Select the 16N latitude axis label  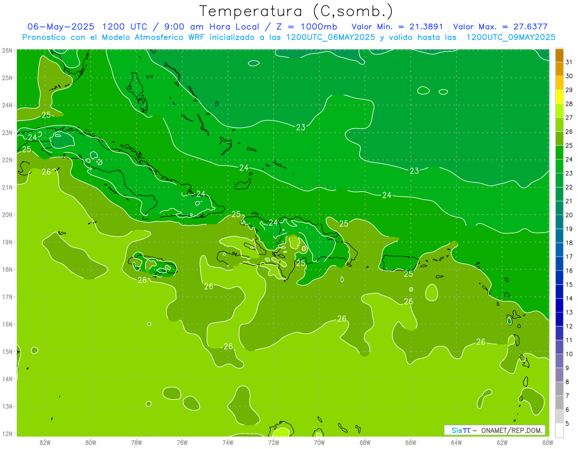point(7,324)
